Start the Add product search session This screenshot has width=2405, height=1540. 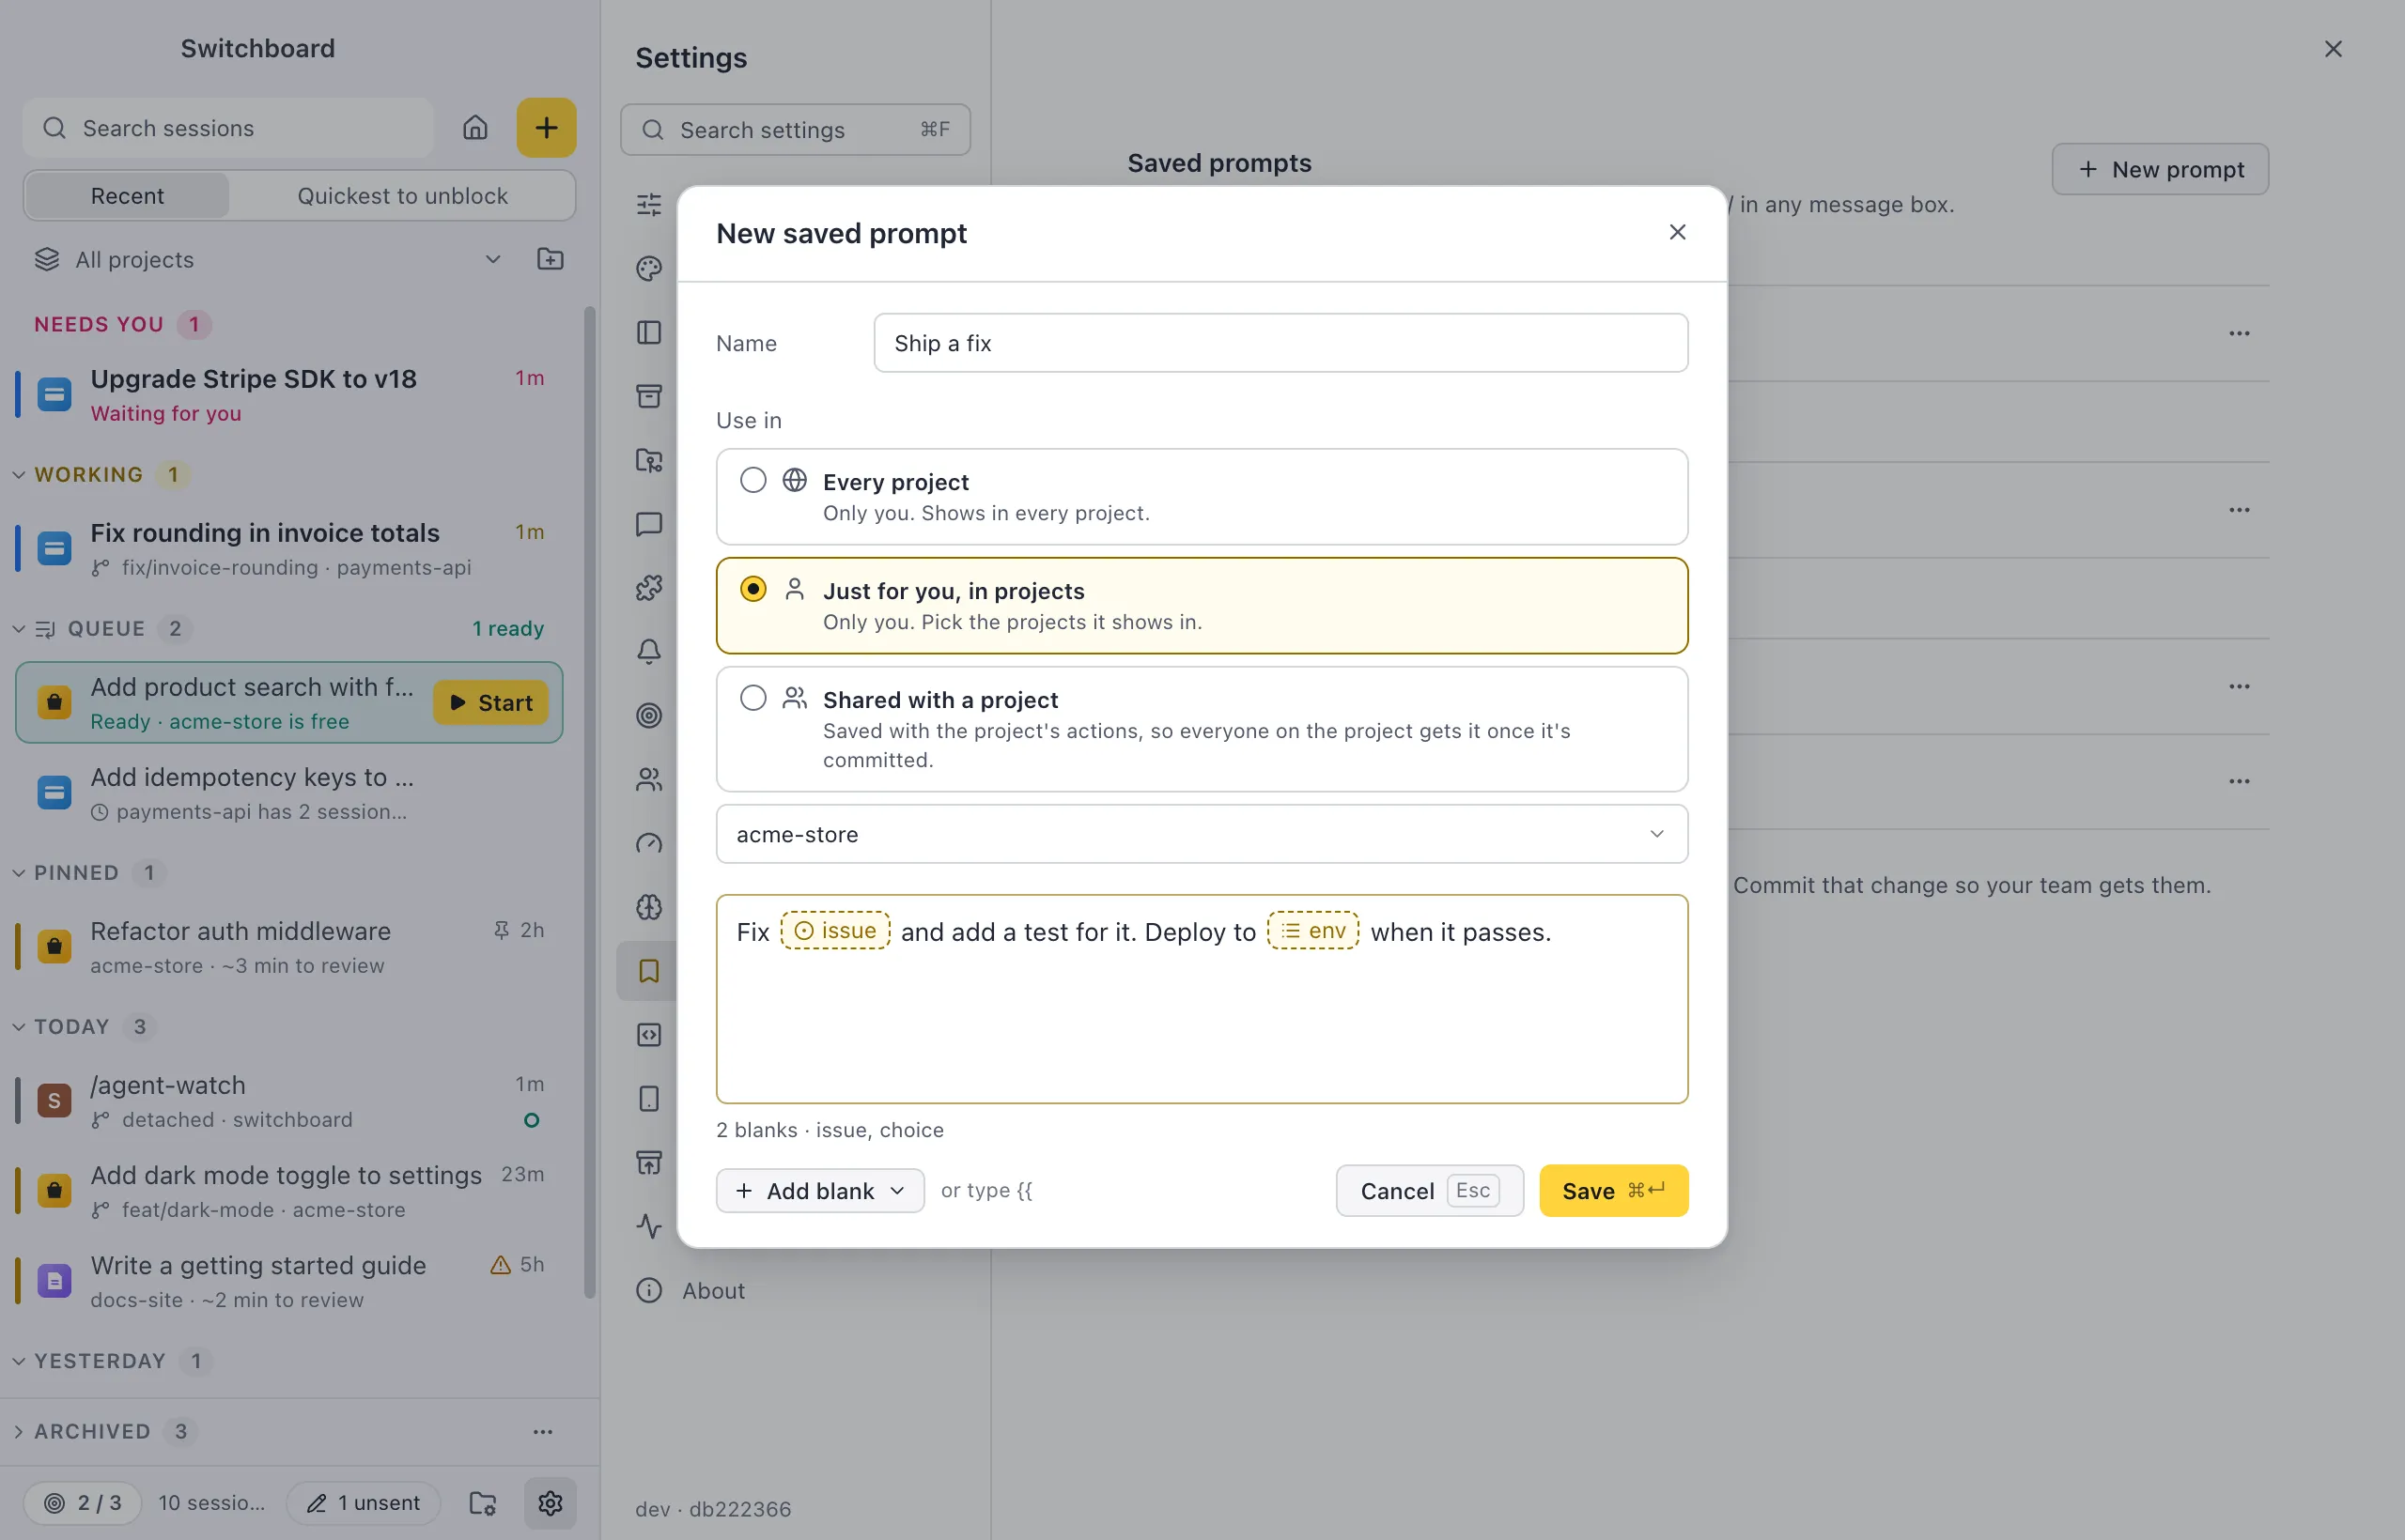[x=491, y=703]
